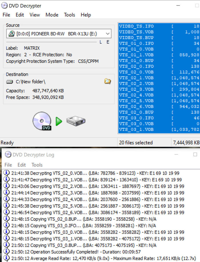Open the File menu in DVD Decrypter

coord(6,15)
